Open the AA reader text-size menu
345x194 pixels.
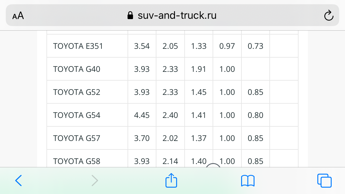18,15
